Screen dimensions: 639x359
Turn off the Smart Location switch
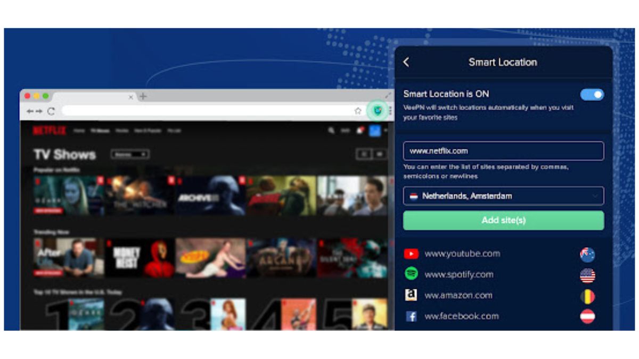click(592, 95)
